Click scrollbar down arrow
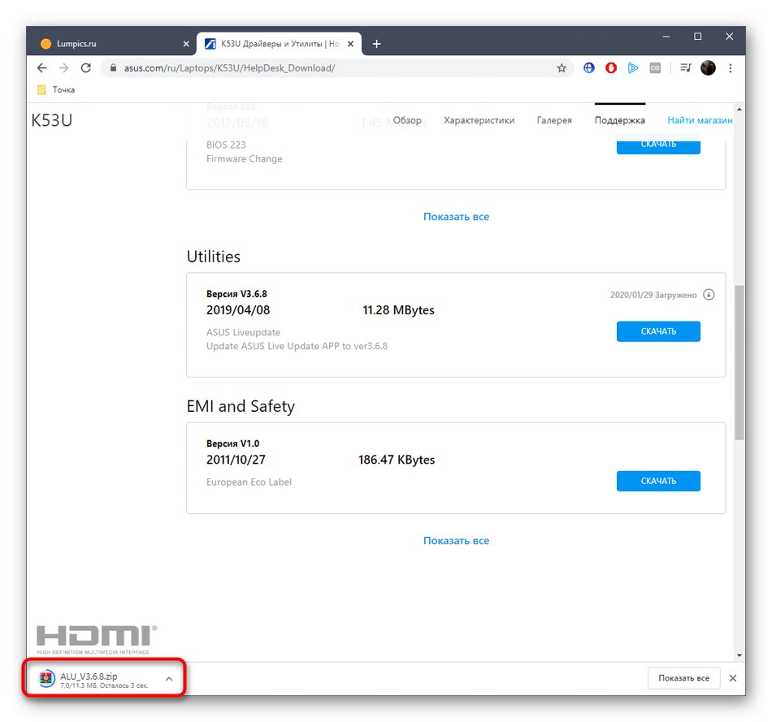The width and height of the screenshot is (772, 722). pos(739,655)
